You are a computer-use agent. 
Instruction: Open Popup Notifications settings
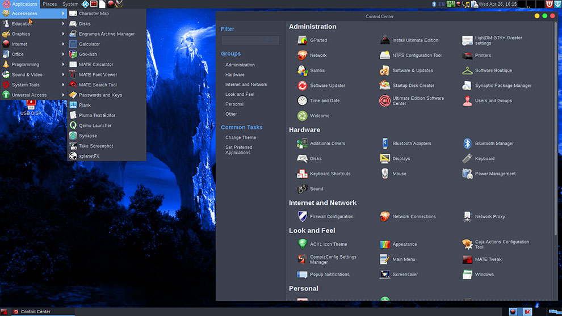point(324,274)
